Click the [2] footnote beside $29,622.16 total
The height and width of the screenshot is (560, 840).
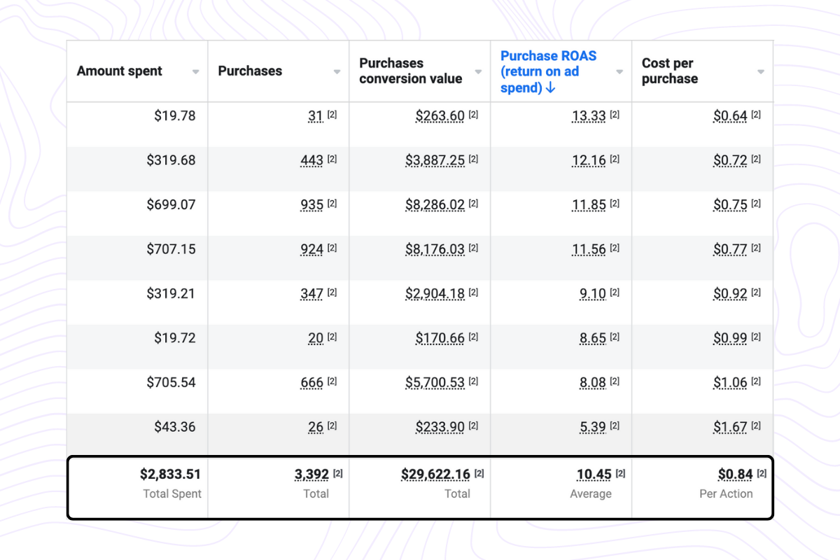point(479,474)
